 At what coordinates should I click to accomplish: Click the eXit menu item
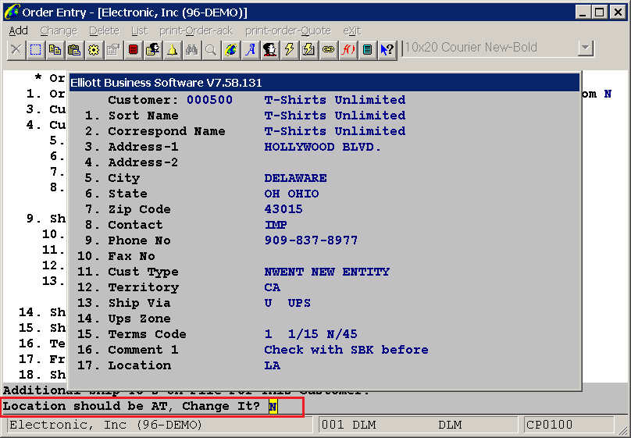coord(352,30)
